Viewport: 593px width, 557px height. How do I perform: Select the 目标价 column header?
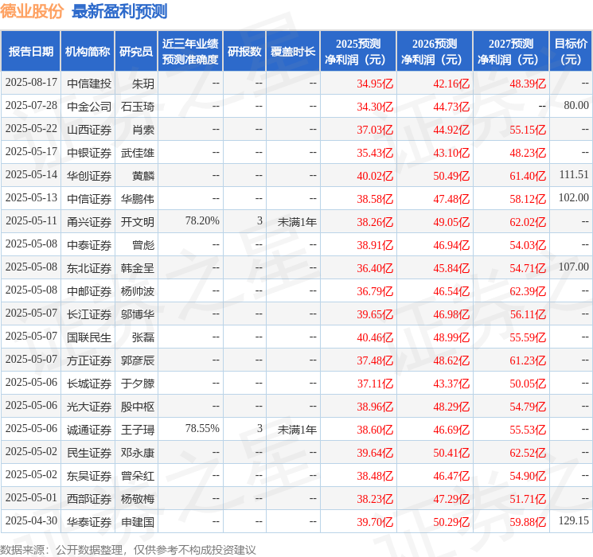point(571,52)
